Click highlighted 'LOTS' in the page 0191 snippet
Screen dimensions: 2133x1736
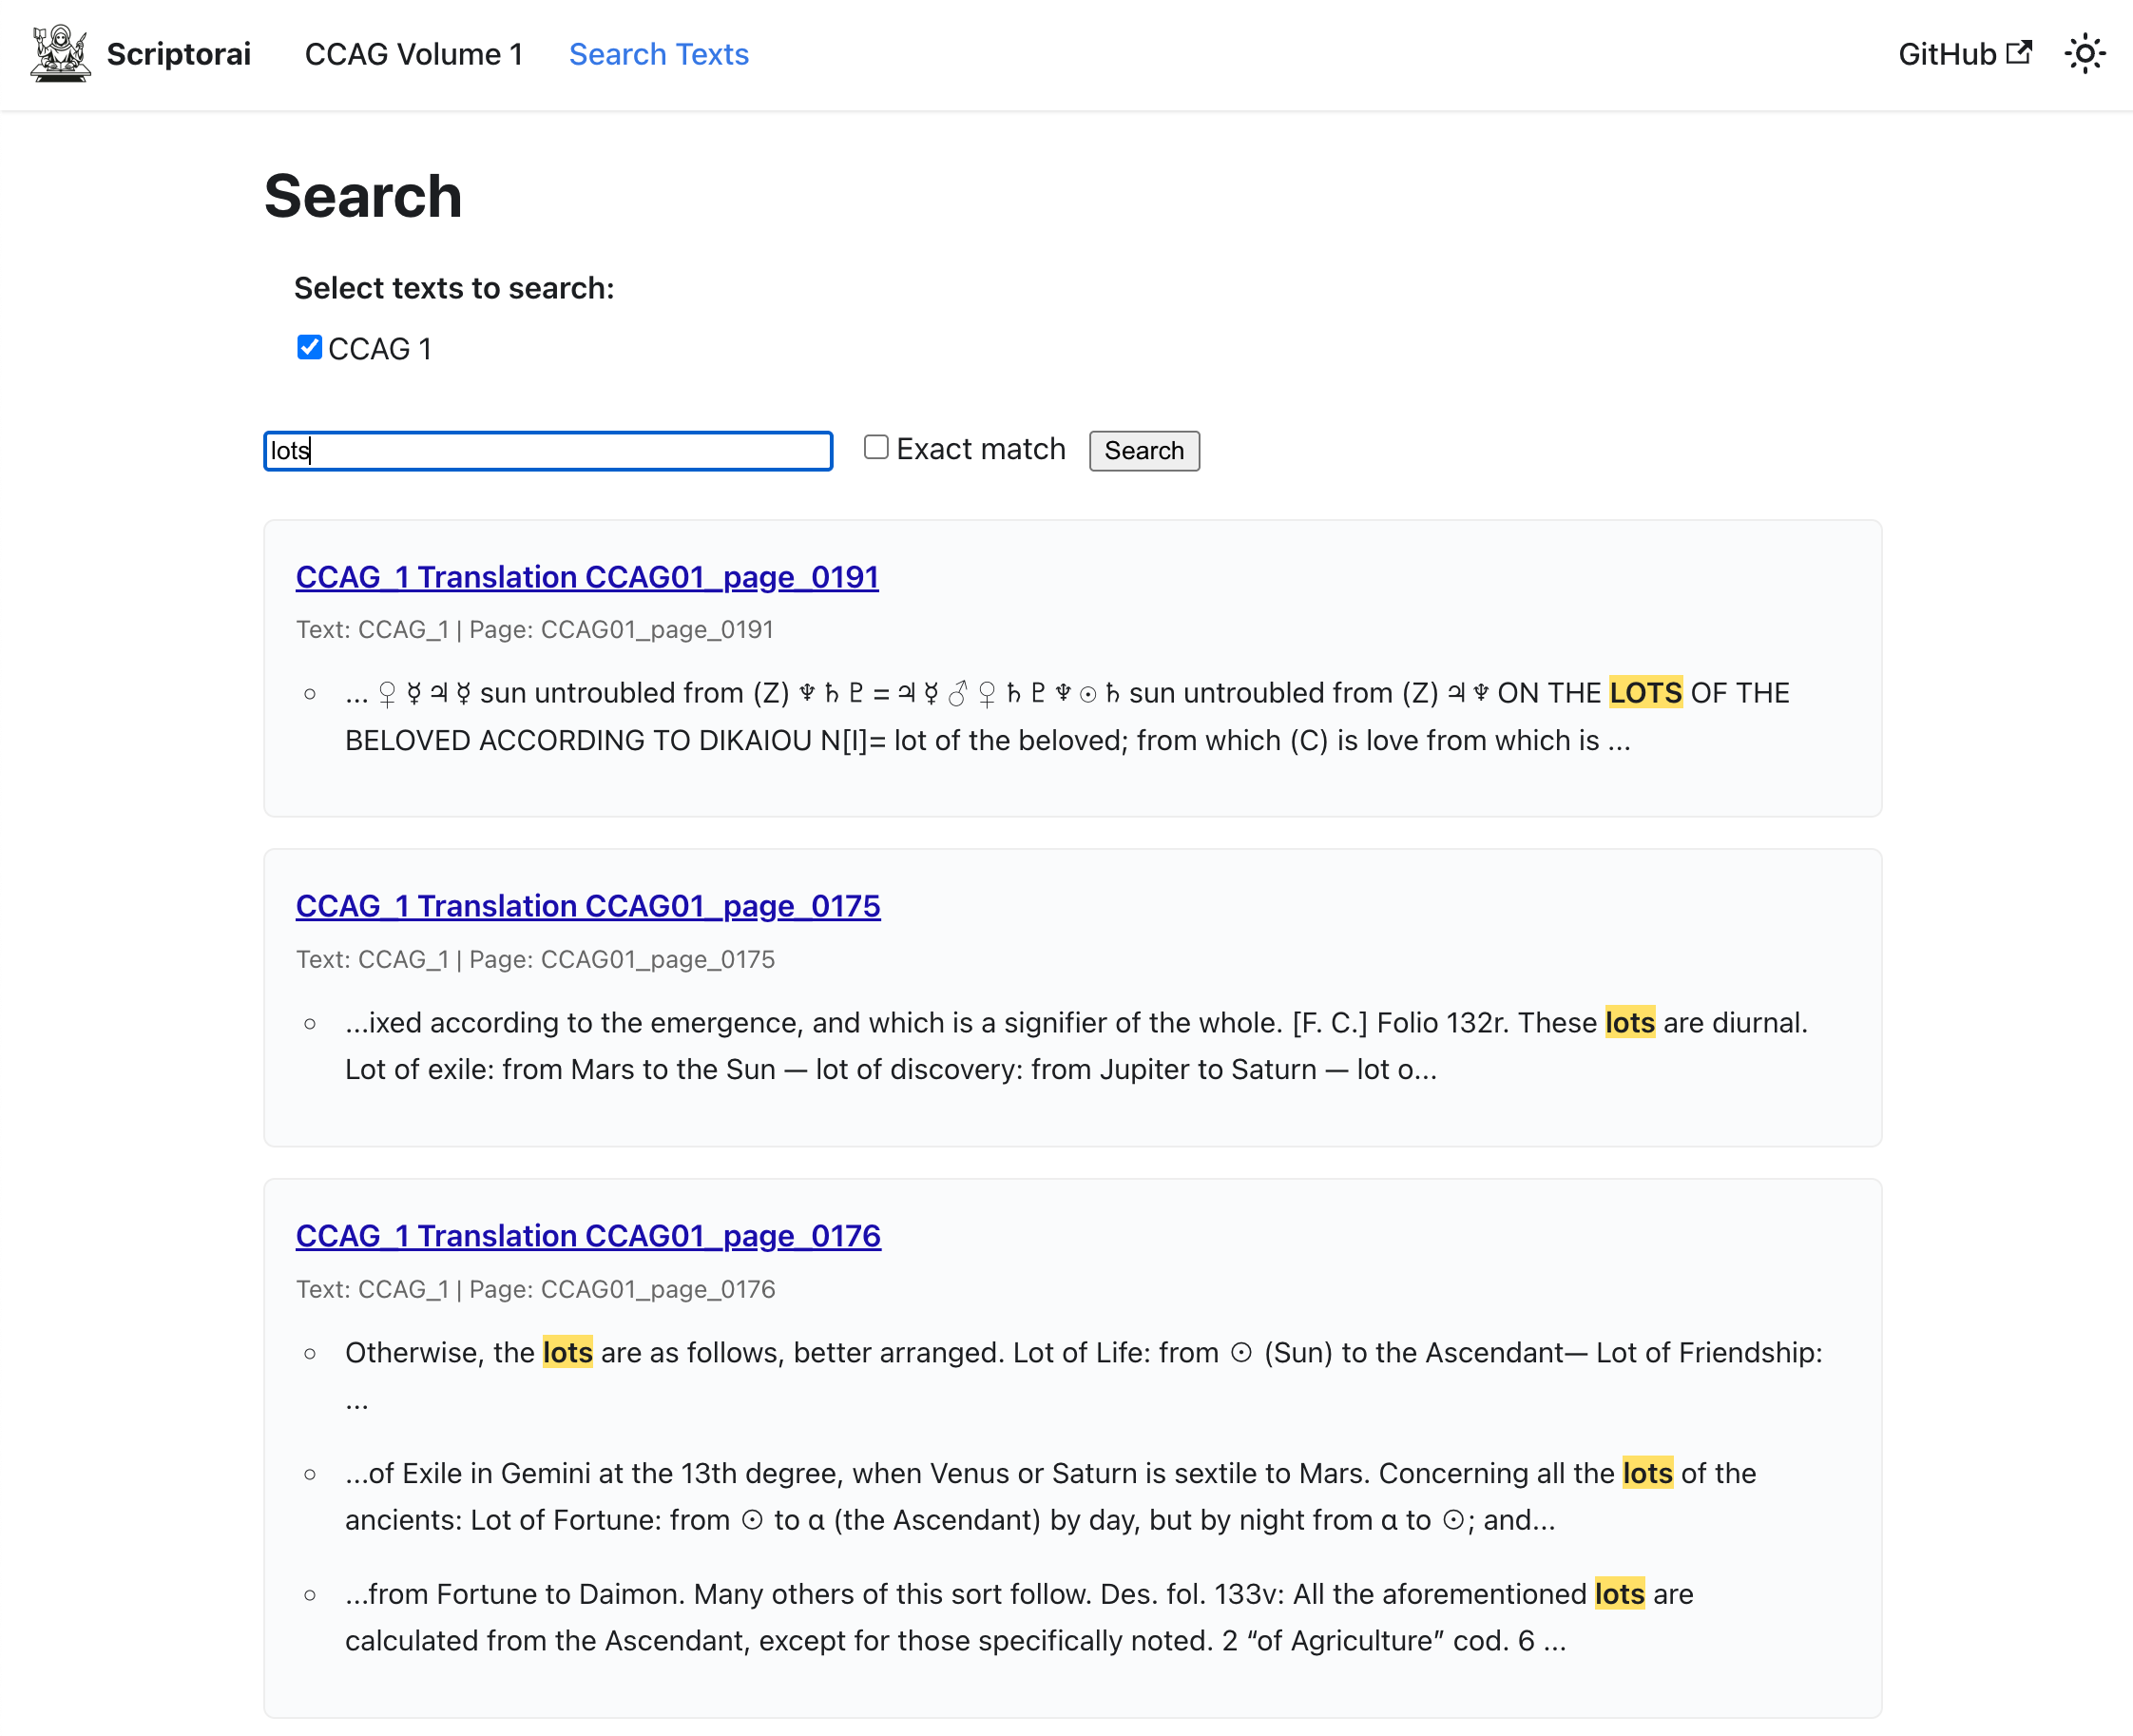[1645, 693]
